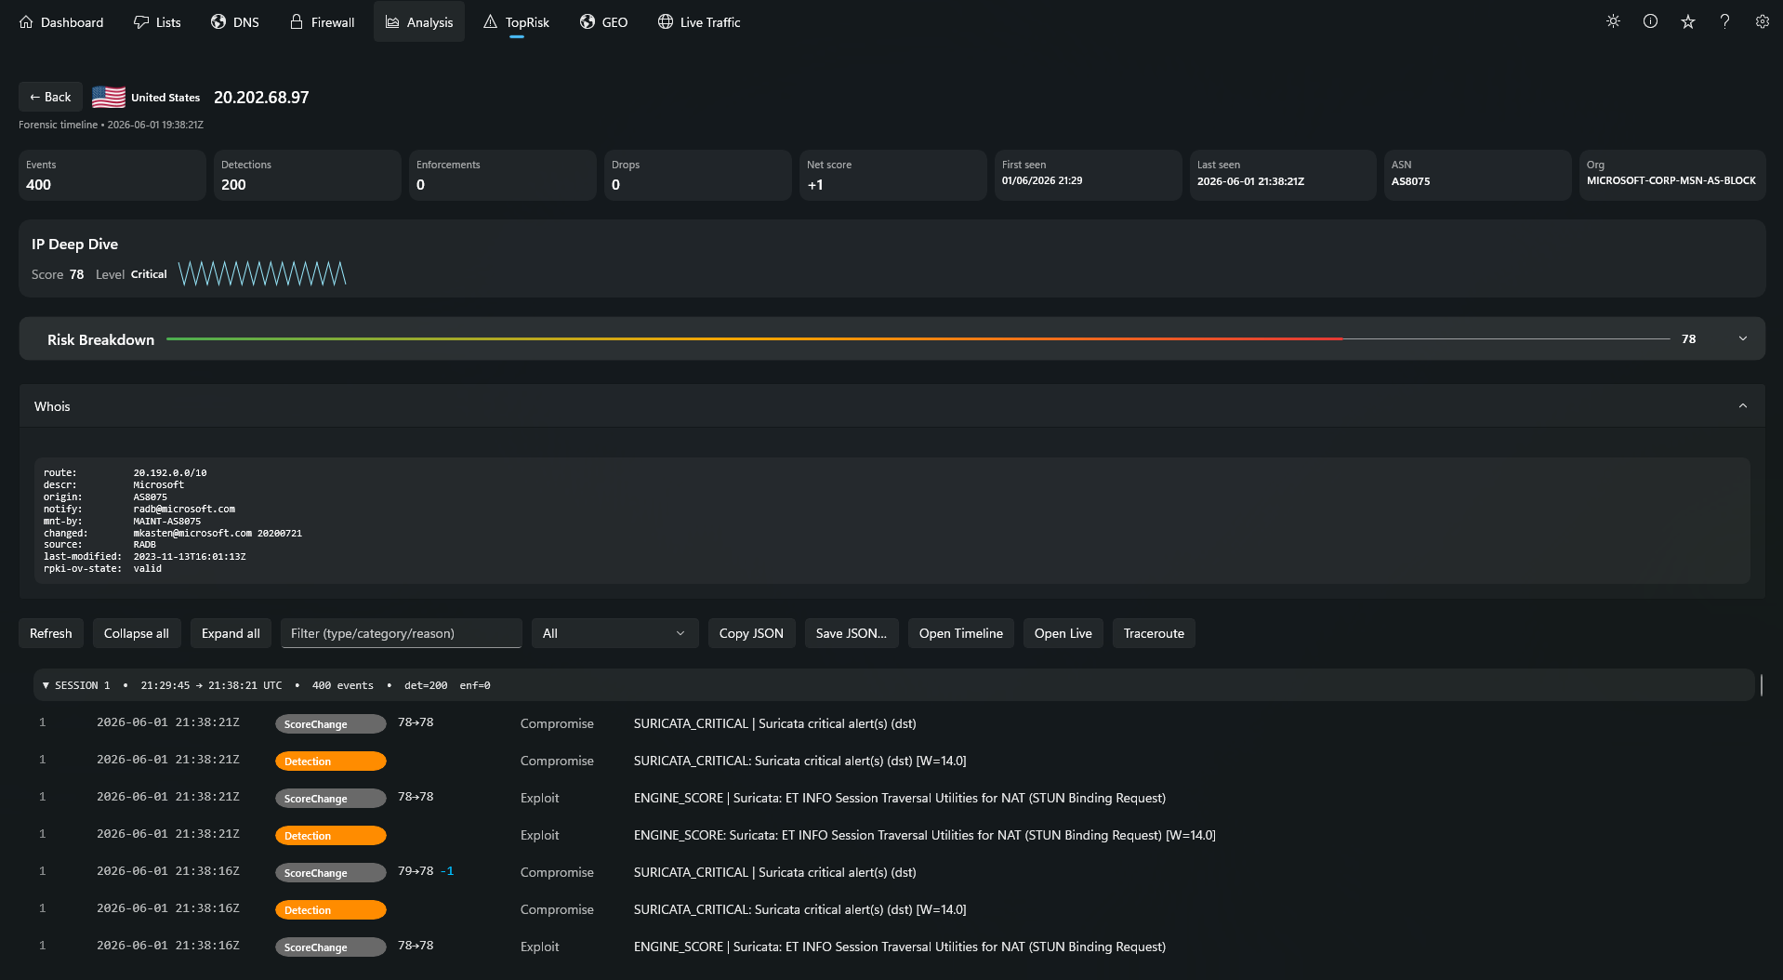Toggle the light/dark theme sun icon

click(x=1613, y=21)
